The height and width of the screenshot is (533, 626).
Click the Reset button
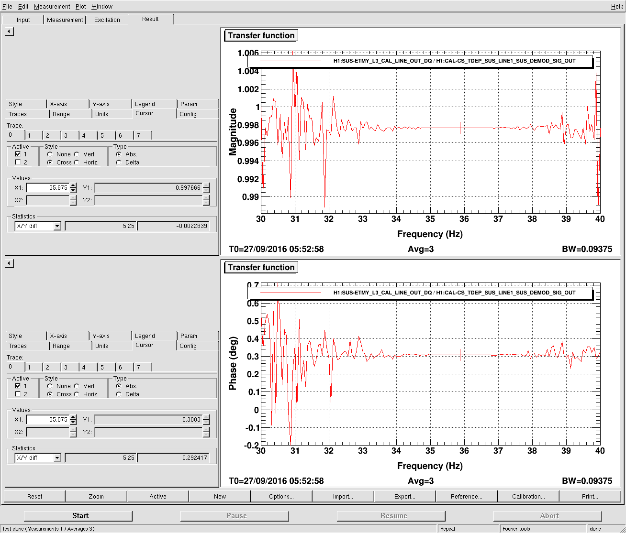click(35, 497)
